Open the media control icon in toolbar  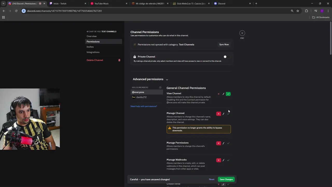point(316,11)
